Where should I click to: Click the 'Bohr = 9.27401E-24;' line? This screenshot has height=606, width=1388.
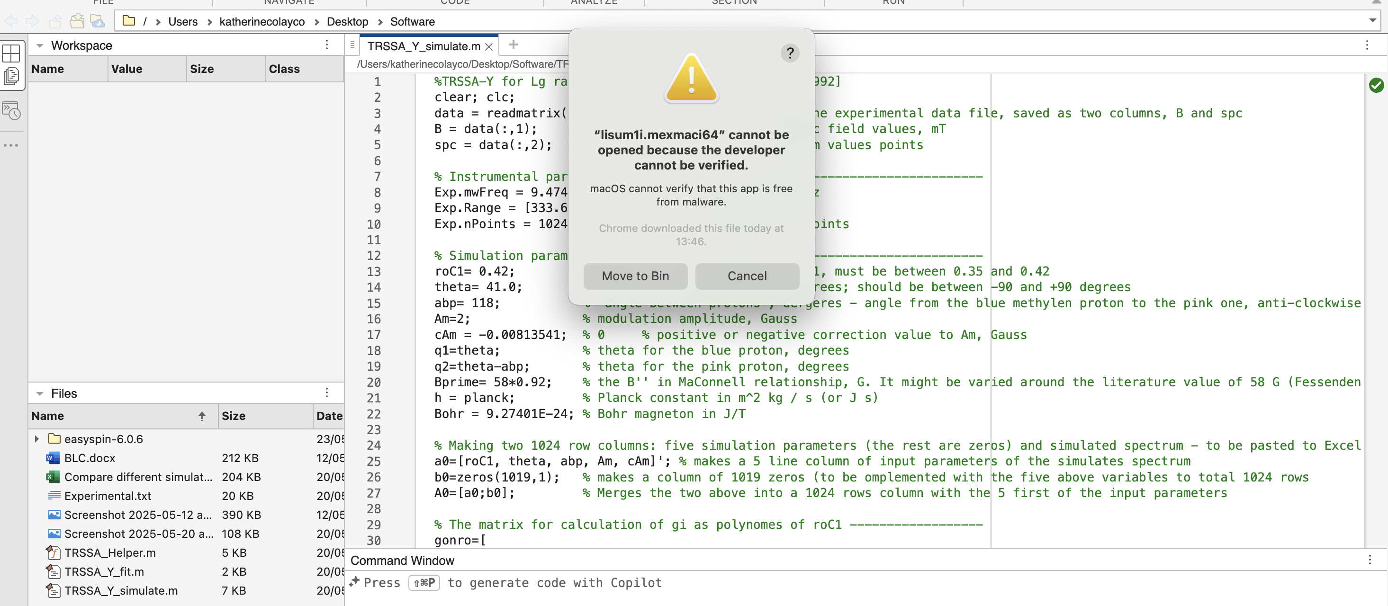504,414
